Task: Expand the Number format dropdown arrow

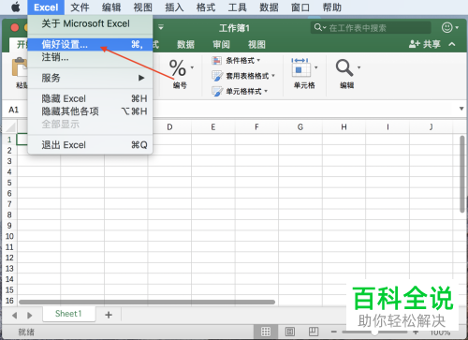Action: [192, 67]
